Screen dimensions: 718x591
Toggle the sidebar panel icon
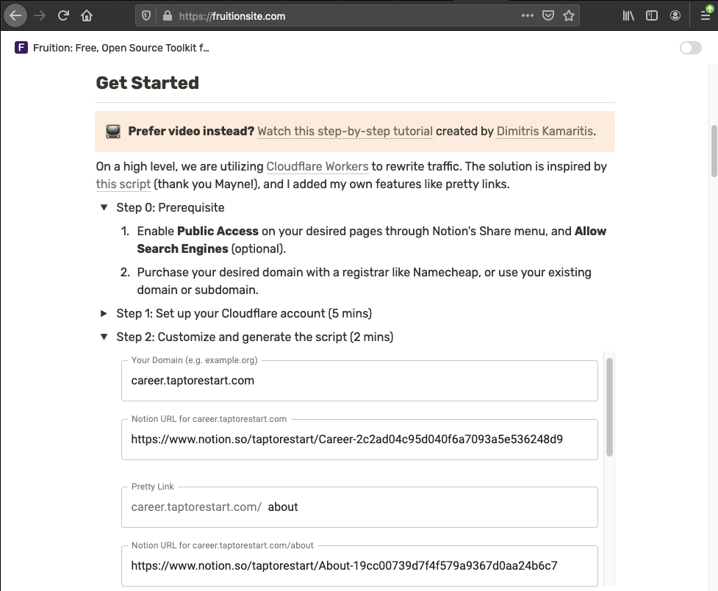[652, 15]
